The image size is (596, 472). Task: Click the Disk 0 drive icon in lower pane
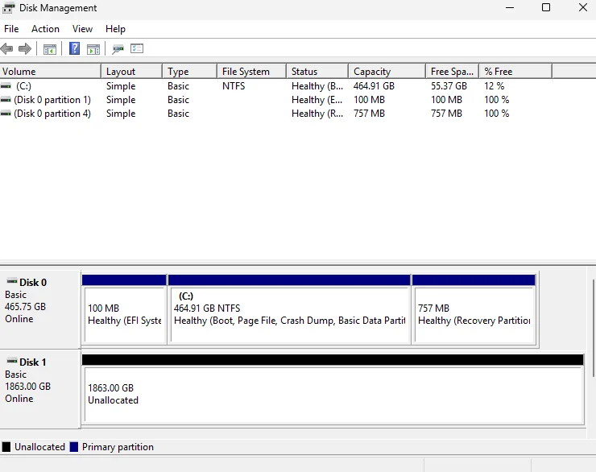tap(12, 282)
